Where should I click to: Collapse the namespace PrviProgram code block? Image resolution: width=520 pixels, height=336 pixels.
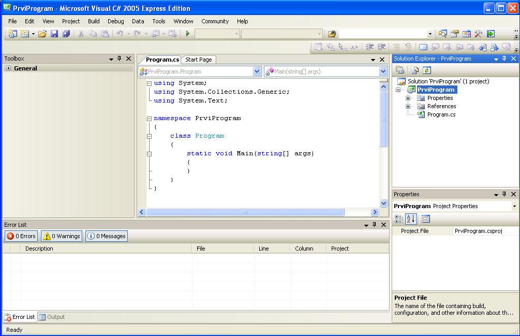pos(149,119)
